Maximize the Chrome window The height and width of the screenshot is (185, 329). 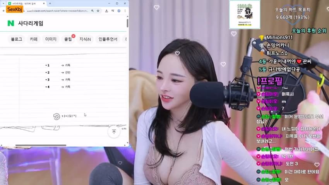(117, 3)
